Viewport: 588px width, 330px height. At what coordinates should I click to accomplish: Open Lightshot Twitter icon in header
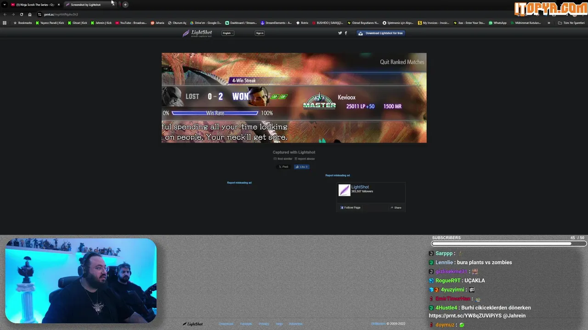340,33
